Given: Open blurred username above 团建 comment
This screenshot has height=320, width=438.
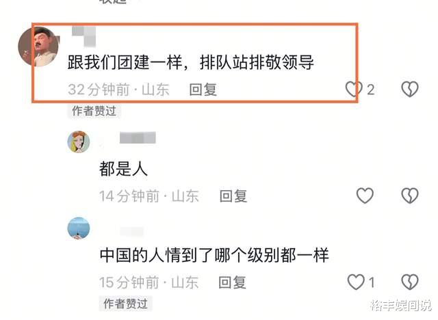Looking at the screenshot, I should click(x=83, y=36).
